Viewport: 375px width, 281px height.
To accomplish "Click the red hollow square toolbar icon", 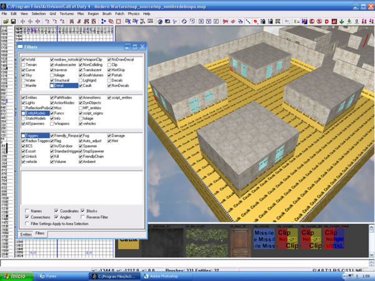I will pyautogui.click(x=118, y=21).
